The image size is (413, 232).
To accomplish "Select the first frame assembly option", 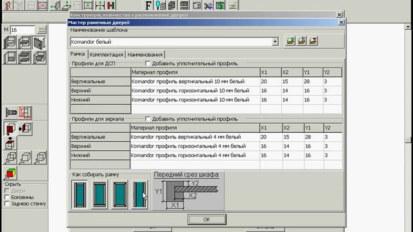I will (80, 195).
